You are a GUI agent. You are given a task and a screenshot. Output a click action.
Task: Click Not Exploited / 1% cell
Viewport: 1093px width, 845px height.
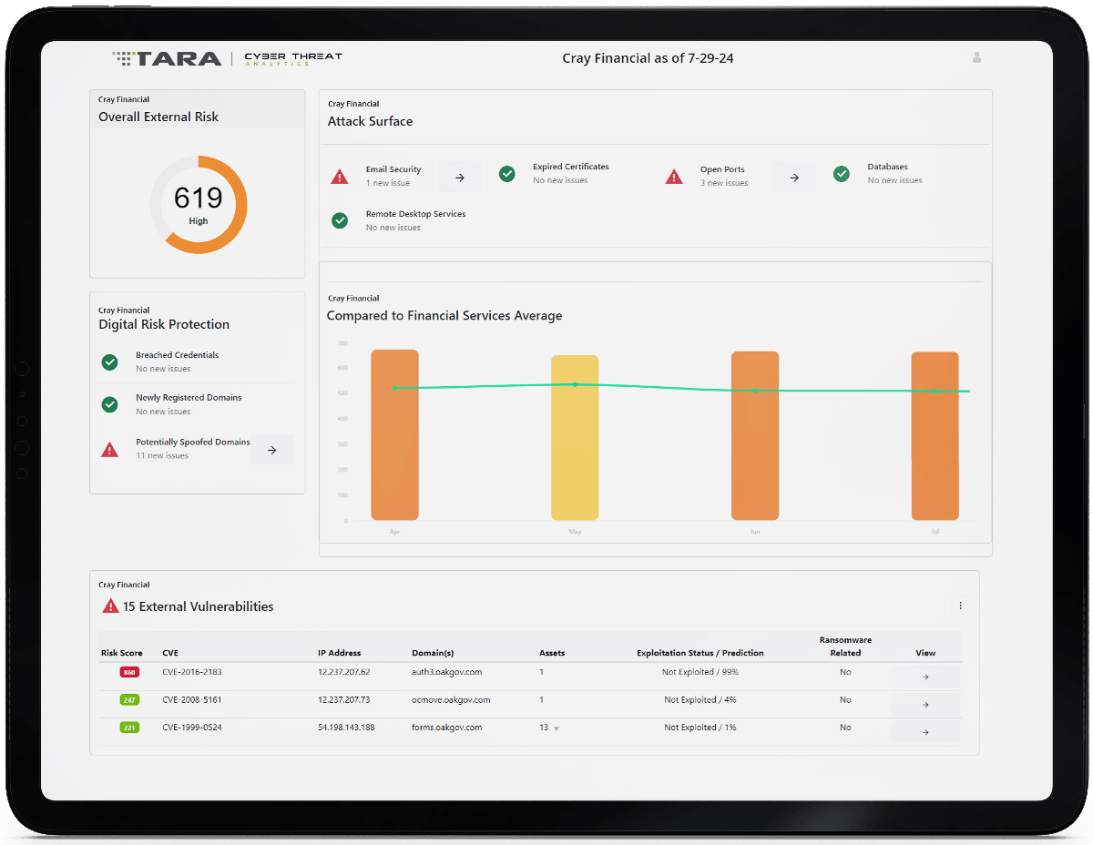tap(700, 728)
